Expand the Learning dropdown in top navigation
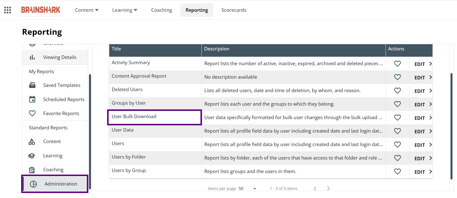This screenshot has height=198, width=457. click(x=125, y=10)
